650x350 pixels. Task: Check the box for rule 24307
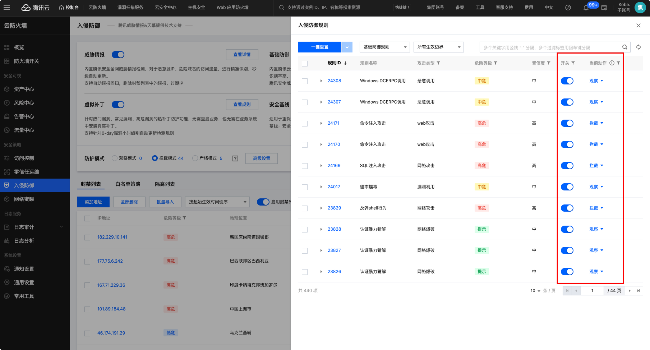[305, 102]
